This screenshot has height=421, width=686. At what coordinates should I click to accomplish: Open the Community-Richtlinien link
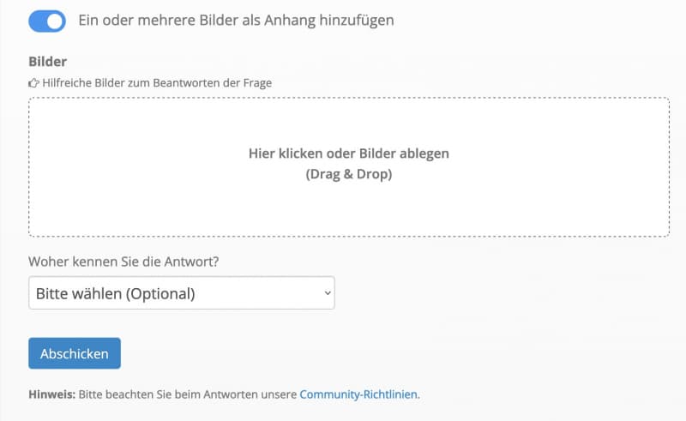[x=358, y=394]
